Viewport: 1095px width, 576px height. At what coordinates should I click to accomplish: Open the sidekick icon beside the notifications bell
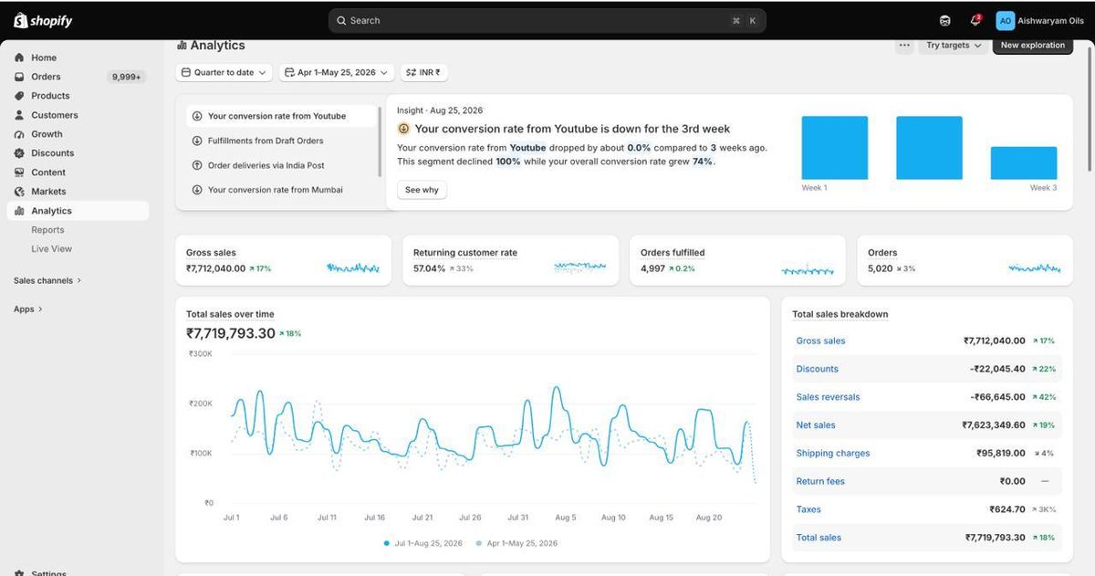click(x=944, y=20)
